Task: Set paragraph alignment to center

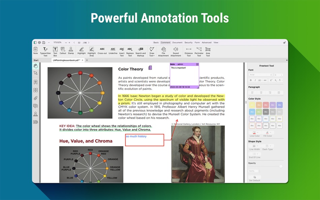Action: [261, 93]
